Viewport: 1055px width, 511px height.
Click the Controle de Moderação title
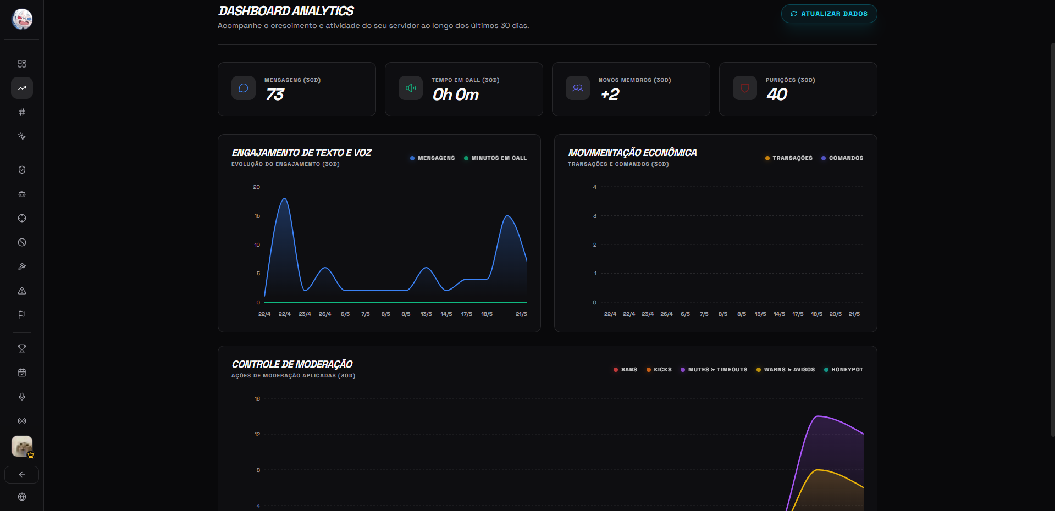[x=292, y=364]
